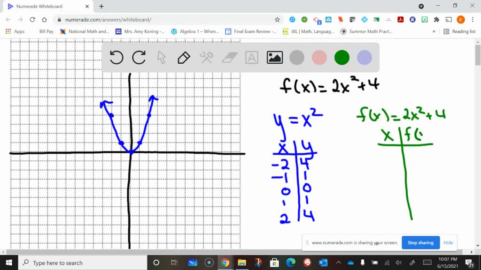This screenshot has width=481, height=270.
Task: Launch Chrome from the taskbar
Action: point(225,262)
